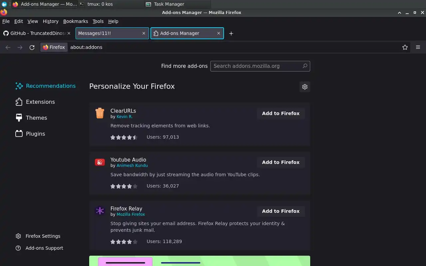426x266 pixels.
Task: Open author Mozilla Firefox link
Action: coord(131,214)
